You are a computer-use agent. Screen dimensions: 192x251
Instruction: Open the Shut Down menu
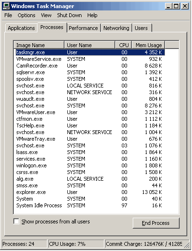(x=69, y=15)
